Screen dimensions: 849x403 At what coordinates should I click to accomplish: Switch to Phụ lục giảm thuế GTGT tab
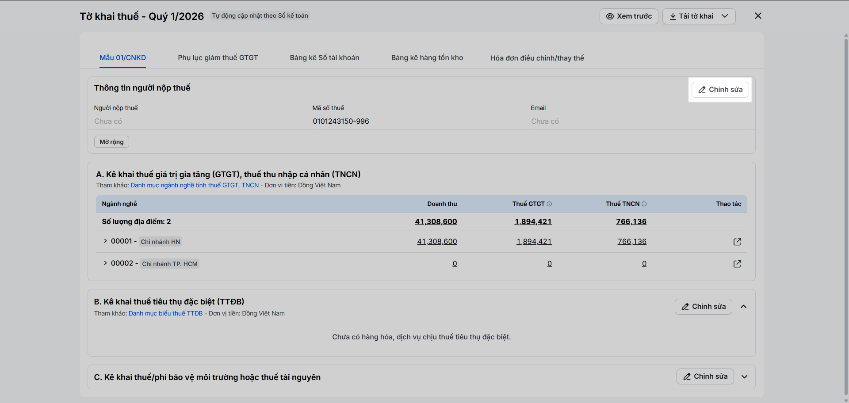tap(218, 58)
